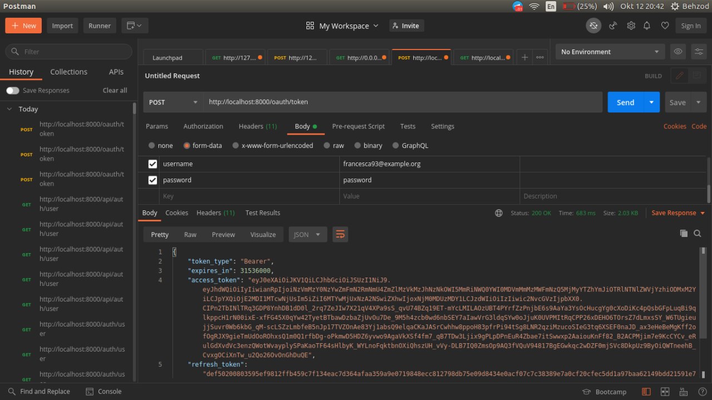712x400 pixels.
Task: Select x-www-form-urlencoded radio button
Action: (x=235, y=145)
